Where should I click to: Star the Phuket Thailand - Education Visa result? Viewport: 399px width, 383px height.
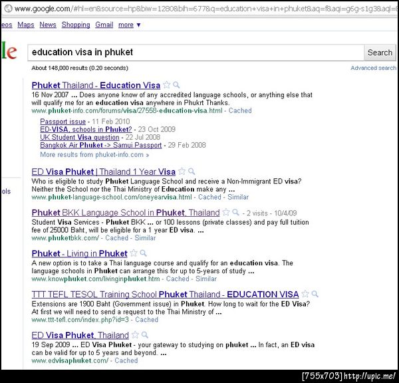pos(167,84)
